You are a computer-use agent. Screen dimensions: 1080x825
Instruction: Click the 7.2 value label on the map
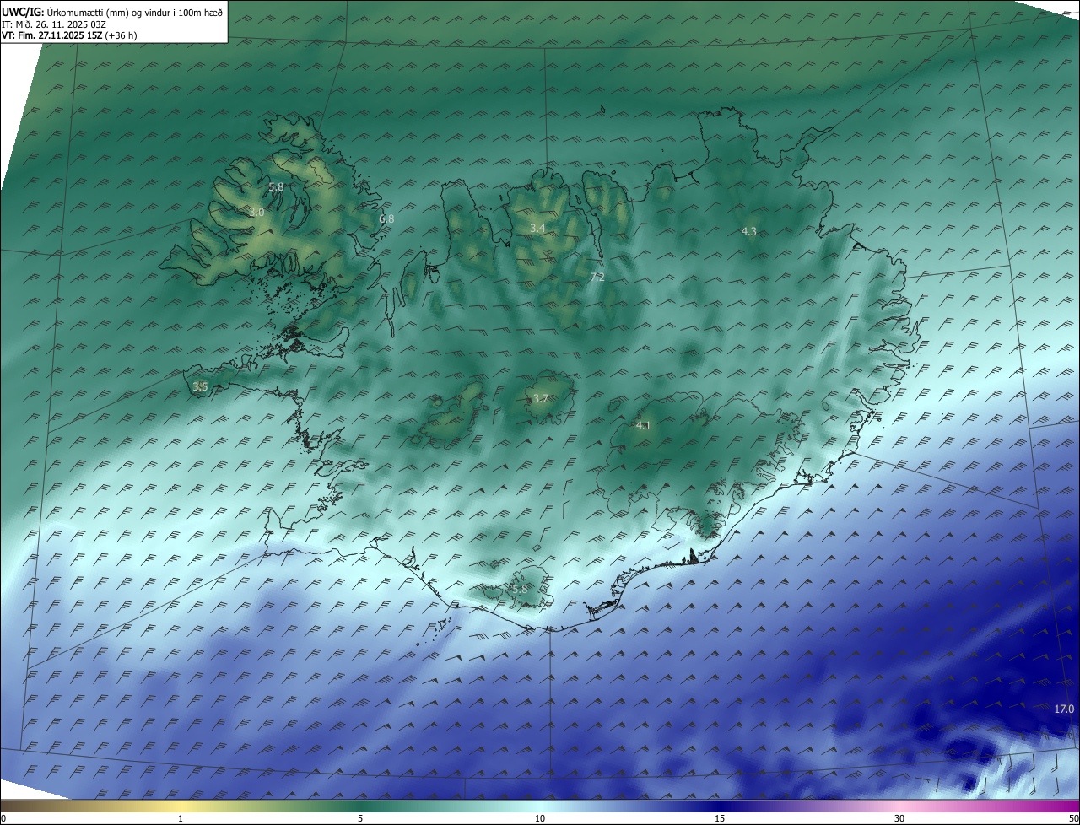[597, 277]
